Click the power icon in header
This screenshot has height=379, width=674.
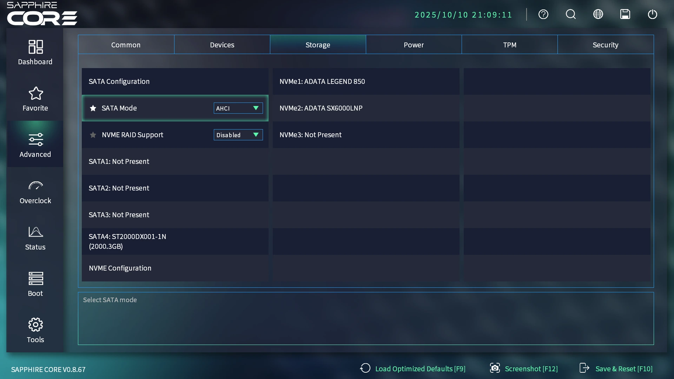(x=652, y=14)
